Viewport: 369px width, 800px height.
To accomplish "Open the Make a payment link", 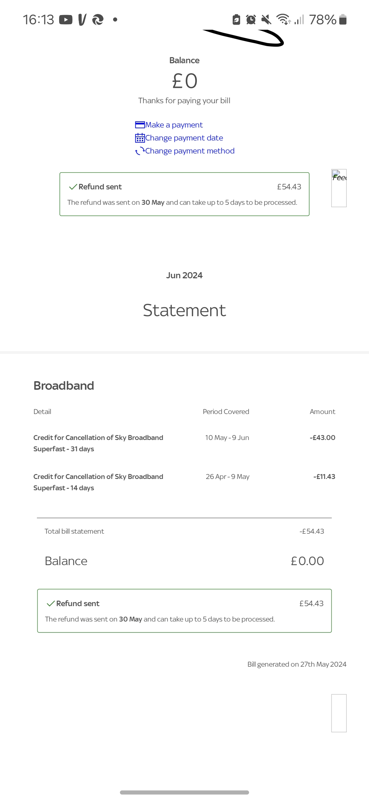I will [174, 125].
